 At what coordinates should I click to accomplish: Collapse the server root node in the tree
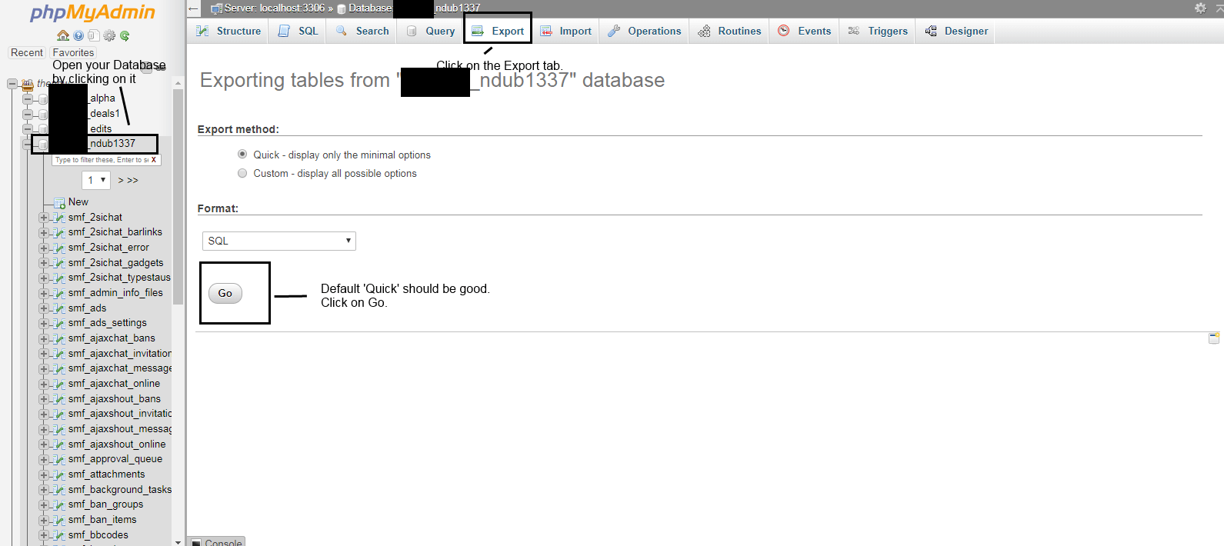[12, 83]
